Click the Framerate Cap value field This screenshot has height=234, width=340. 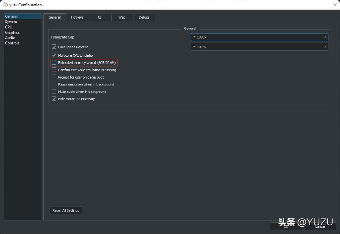[x=260, y=37]
